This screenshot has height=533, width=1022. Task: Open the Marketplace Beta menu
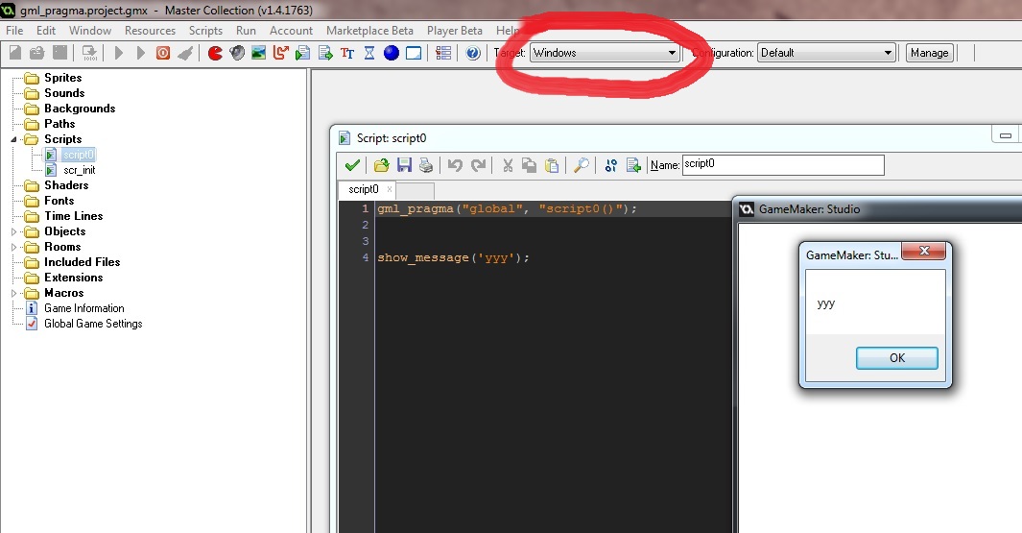pyautogui.click(x=369, y=31)
